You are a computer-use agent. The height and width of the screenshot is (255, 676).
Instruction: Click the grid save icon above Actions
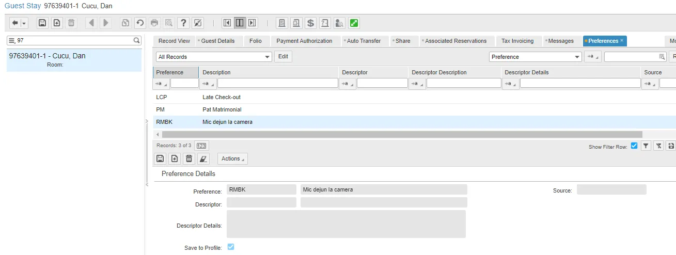160,158
